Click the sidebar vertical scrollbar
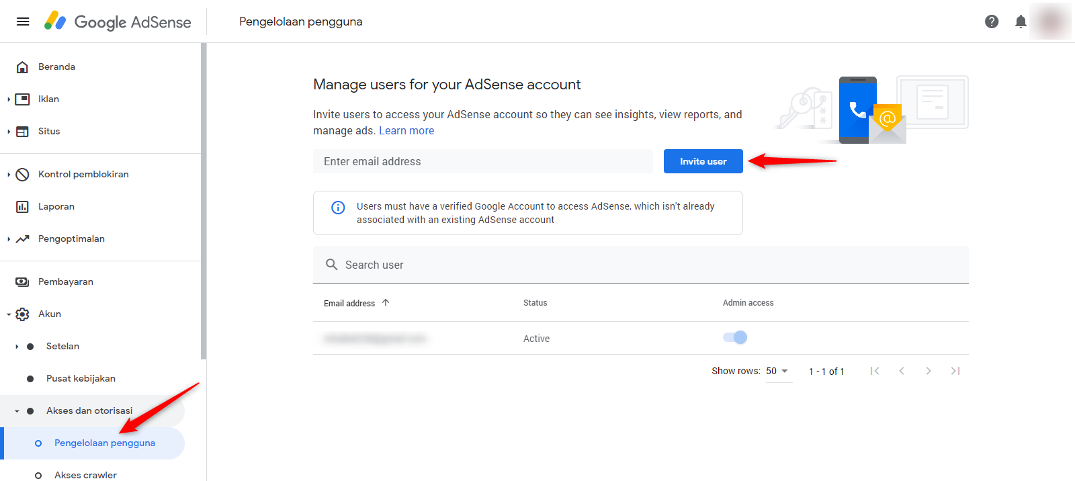The height and width of the screenshot is (481, 1075). pos(204,202)
